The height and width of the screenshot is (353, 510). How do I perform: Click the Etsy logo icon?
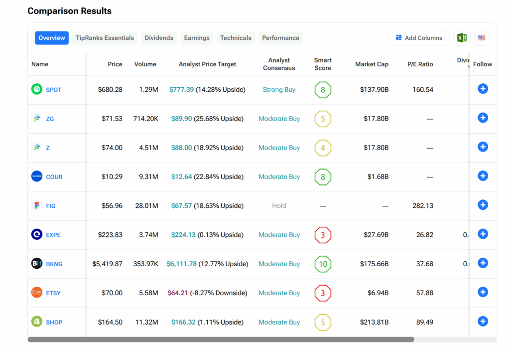click(x=37, y=293)
